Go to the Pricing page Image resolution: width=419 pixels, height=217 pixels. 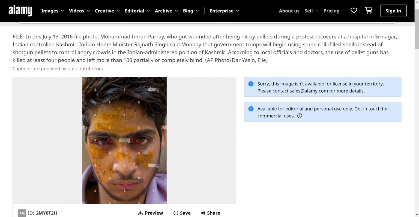tap(331, 11)
